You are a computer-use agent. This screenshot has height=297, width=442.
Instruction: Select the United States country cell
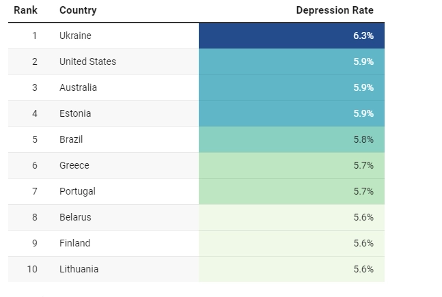(x=87, y=61)
